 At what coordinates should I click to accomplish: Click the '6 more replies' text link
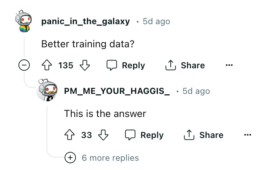tap(110, 158)
